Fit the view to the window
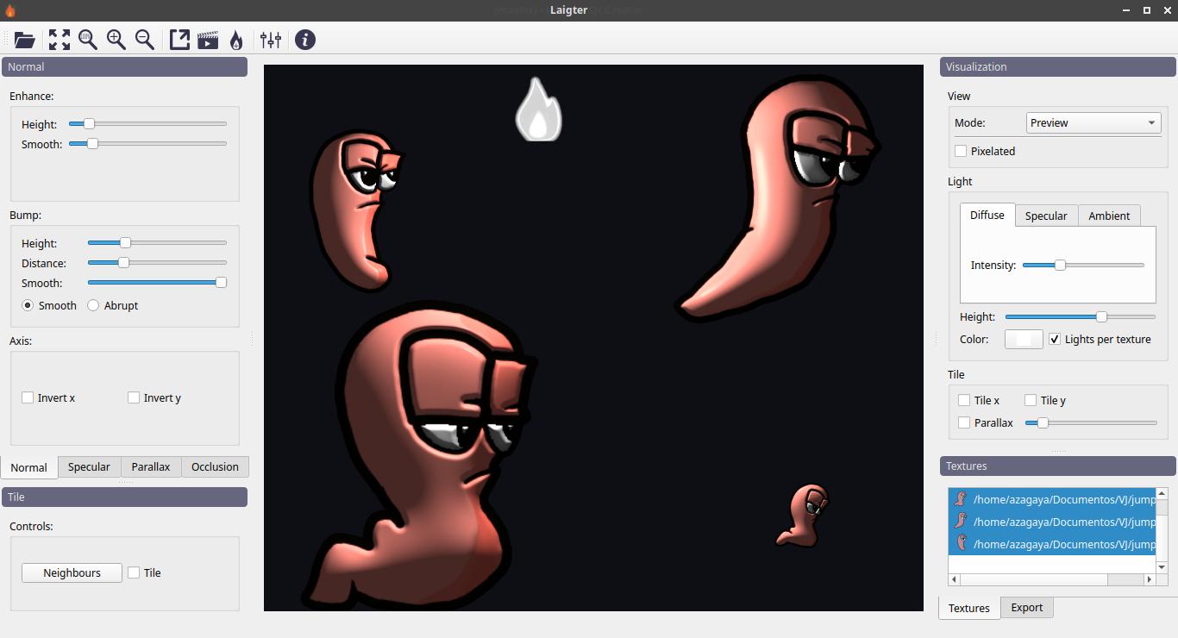Screen dimensions: 1178x638 pos(60,40)
